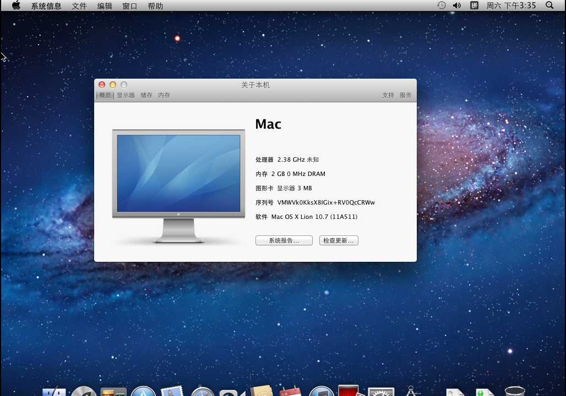Screen dimensions: 566x396
Task: Open the 服务 section
Action: [405, 95]
